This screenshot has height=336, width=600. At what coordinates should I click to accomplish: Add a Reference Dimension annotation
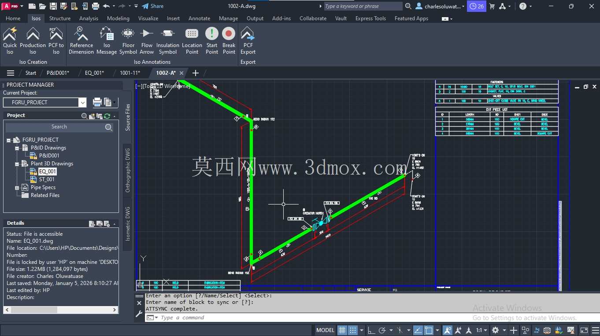81,40
